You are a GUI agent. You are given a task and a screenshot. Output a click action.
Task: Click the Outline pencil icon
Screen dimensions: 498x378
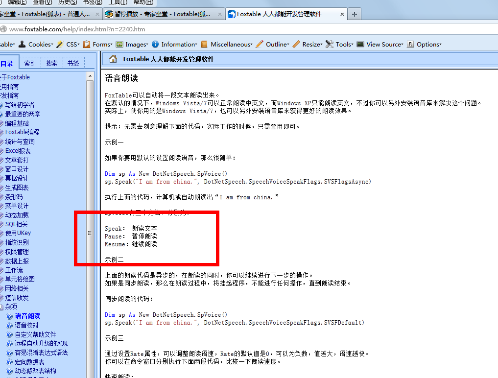pyautogui.click(x=260, y=44)
